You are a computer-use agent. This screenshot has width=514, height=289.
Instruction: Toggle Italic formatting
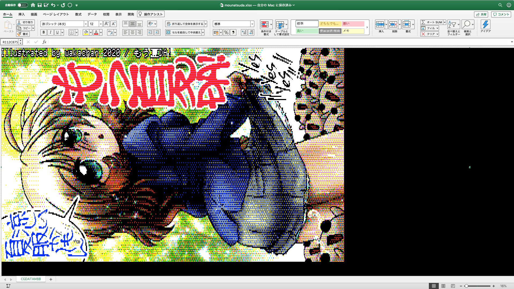[51, 32]
